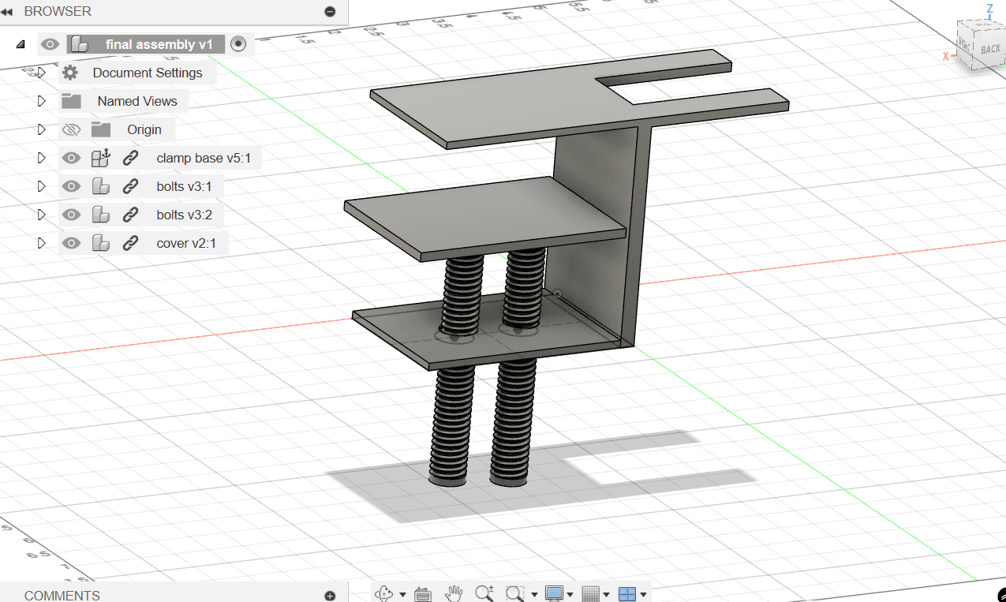Open the Grid and Snaps dropdown arrow

click(x=607, y=595)
